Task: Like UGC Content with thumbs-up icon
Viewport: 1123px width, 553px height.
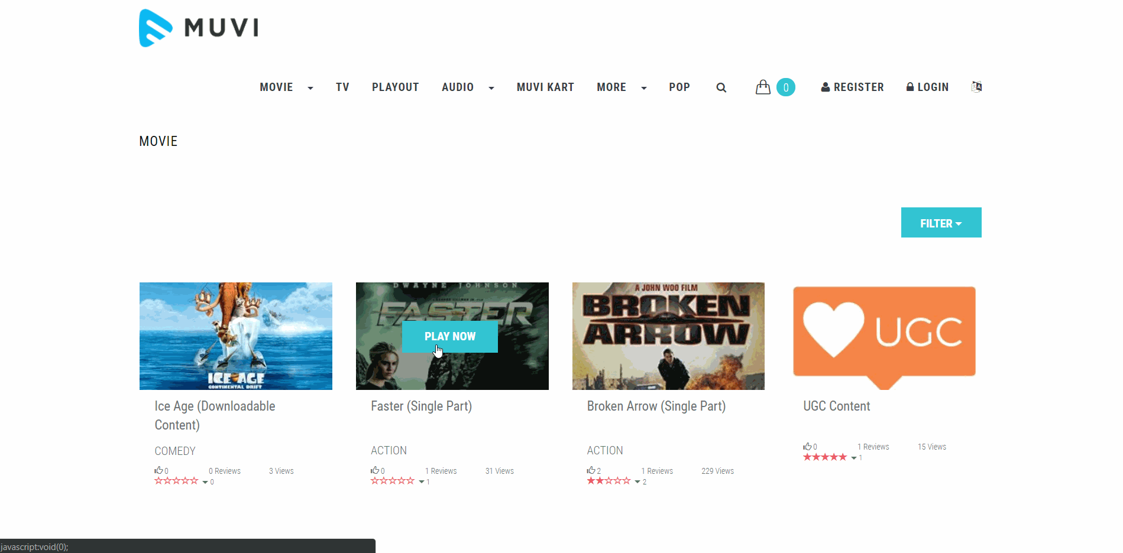Action: point(807,446)
